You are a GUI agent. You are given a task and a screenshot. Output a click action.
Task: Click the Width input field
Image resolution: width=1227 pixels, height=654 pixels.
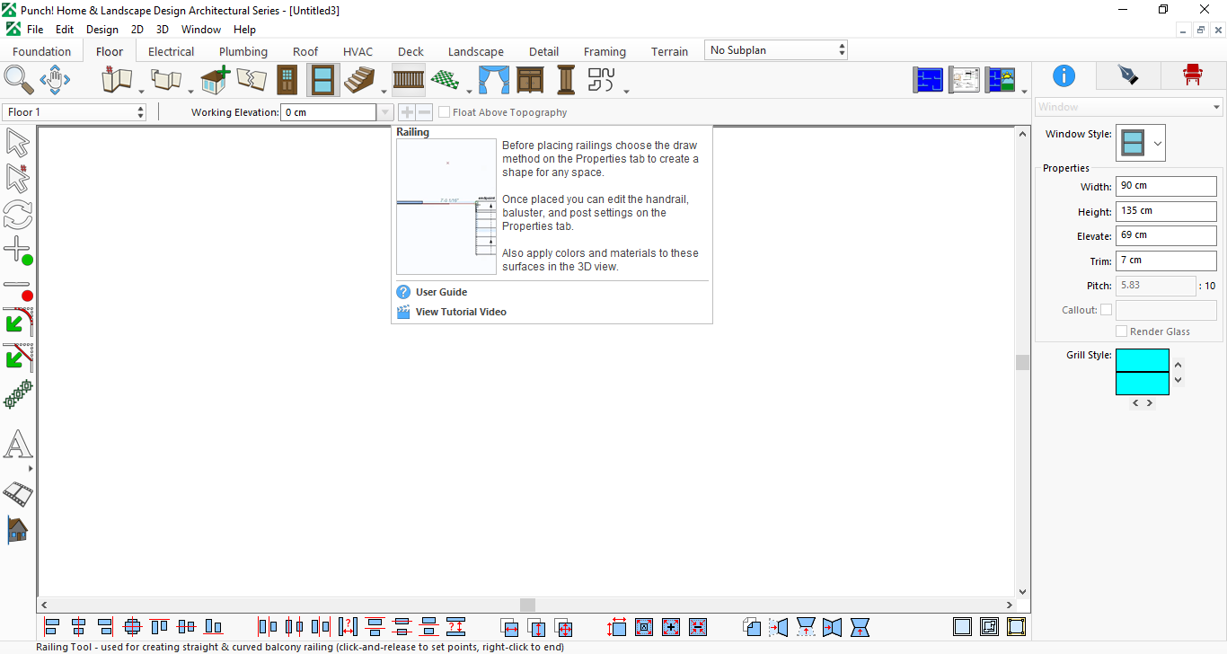[x=1166, y=186]
